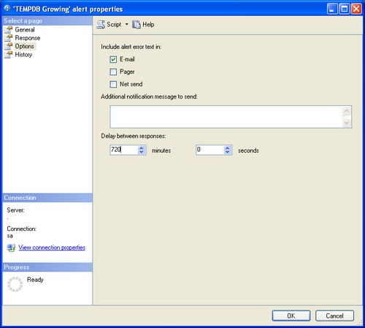365x328 pixels.
Task: Close the alert properties window
Action: coord(356,9)
